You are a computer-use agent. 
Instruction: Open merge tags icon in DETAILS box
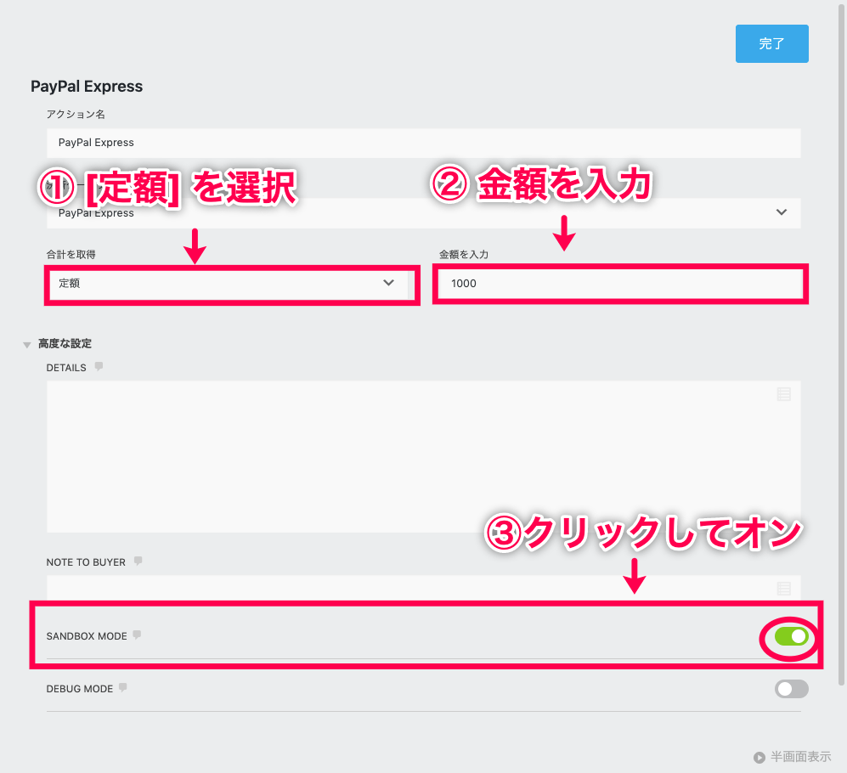coord(783,394)
